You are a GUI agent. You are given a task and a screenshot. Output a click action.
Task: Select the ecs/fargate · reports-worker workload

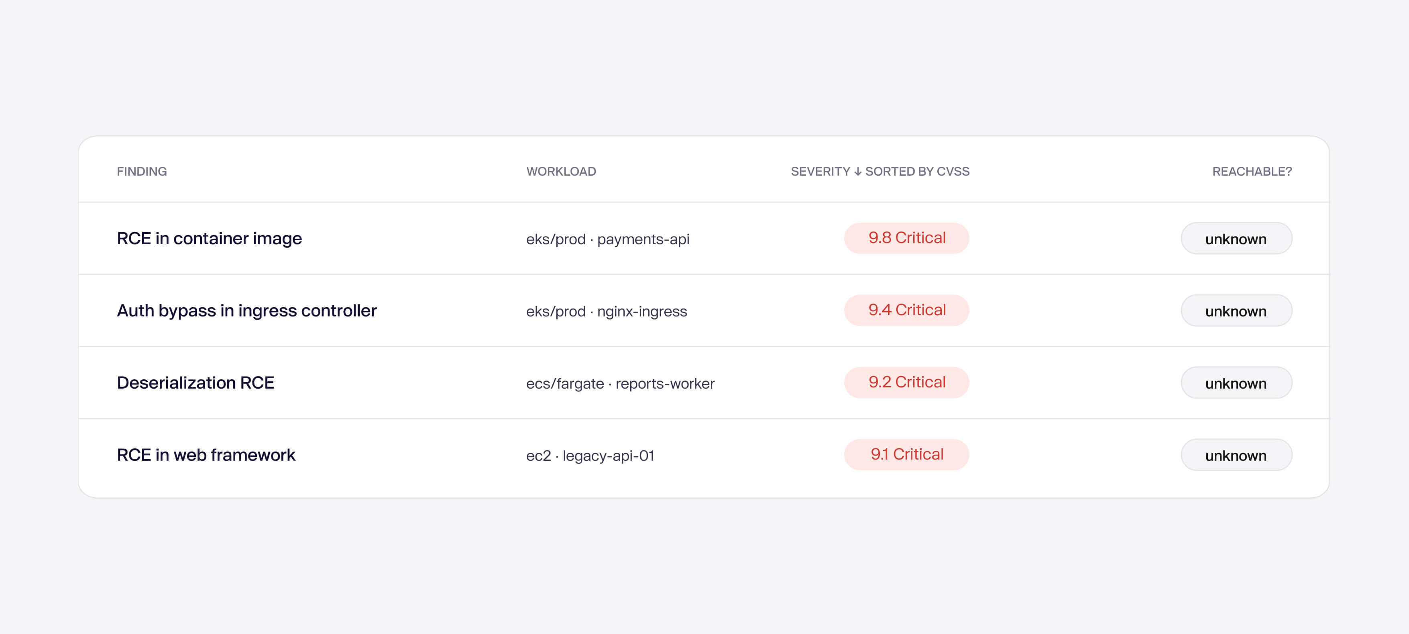(620, 384)
